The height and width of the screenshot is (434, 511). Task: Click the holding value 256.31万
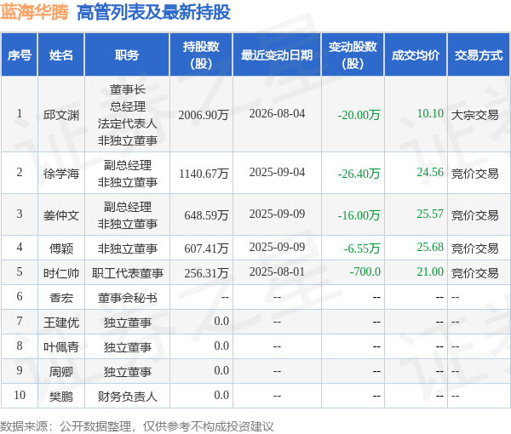pos(206,273)
